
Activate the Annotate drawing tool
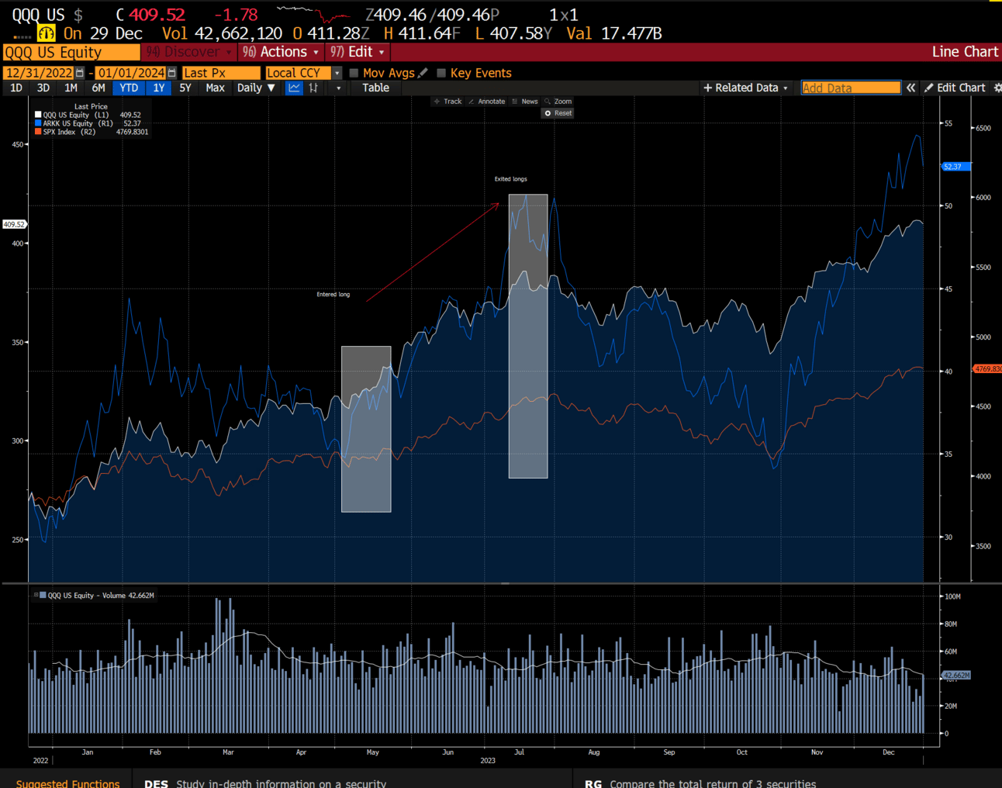(486, 102)
